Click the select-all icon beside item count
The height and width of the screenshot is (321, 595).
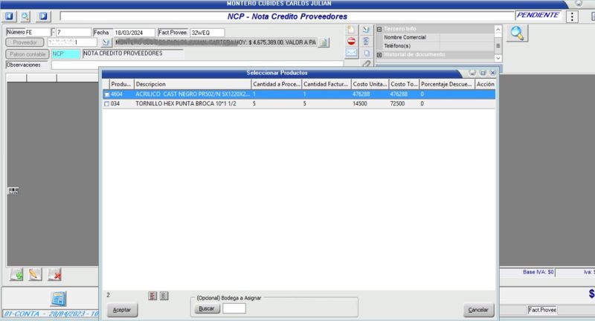(x=152, y=295)
